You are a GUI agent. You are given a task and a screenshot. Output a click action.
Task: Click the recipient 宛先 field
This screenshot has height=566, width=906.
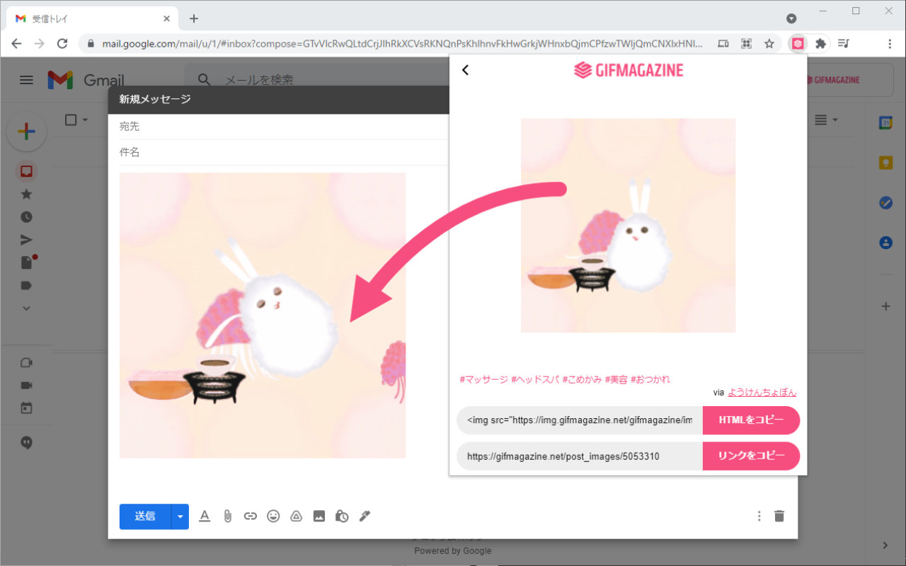[x=283, y=127]
